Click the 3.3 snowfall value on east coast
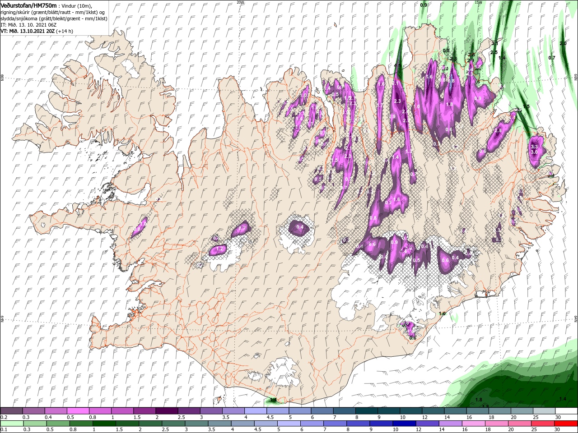This screenshot has width=578, height=433. coord(535,147)
